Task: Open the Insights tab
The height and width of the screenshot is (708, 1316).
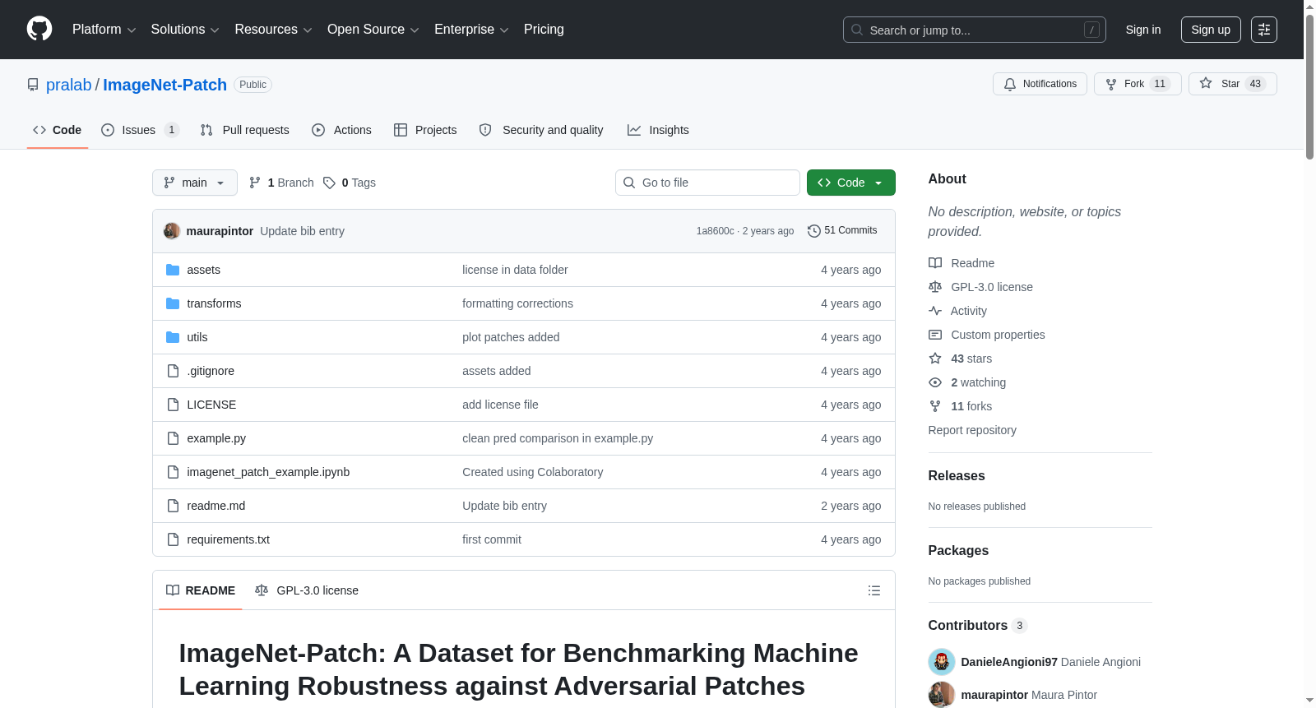Action: pyautogui.click(x=658, y=130)
